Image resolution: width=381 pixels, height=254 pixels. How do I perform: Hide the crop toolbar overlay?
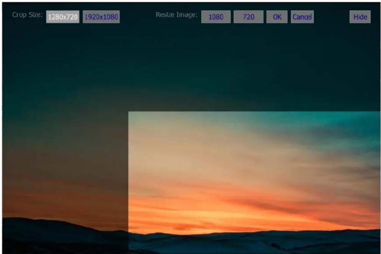click(x=360, y=17)
